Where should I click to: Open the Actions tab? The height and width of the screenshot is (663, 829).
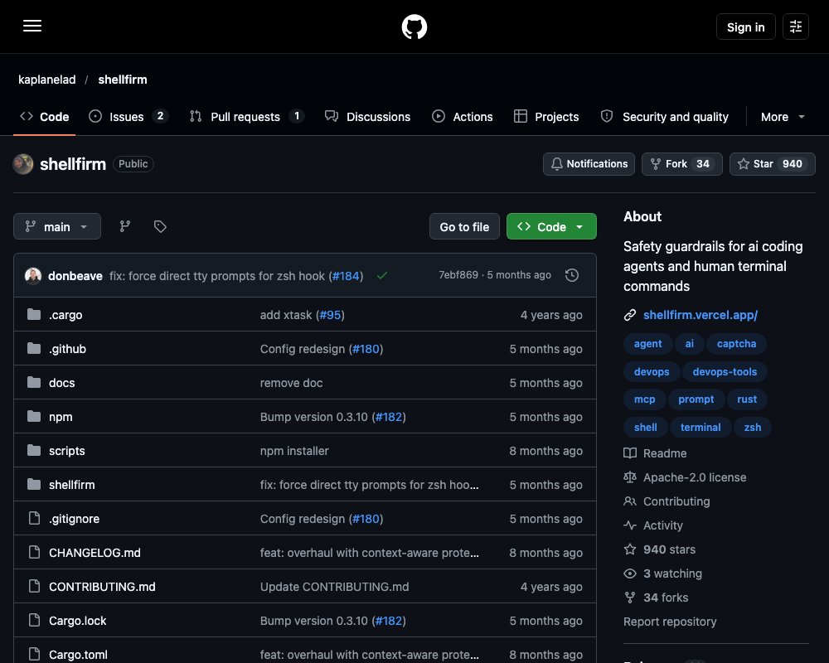(x=463, y=117)
